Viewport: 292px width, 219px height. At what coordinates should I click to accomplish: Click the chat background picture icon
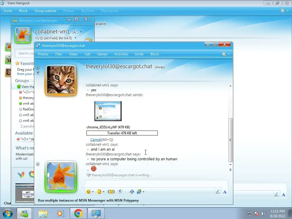(139, 192)
